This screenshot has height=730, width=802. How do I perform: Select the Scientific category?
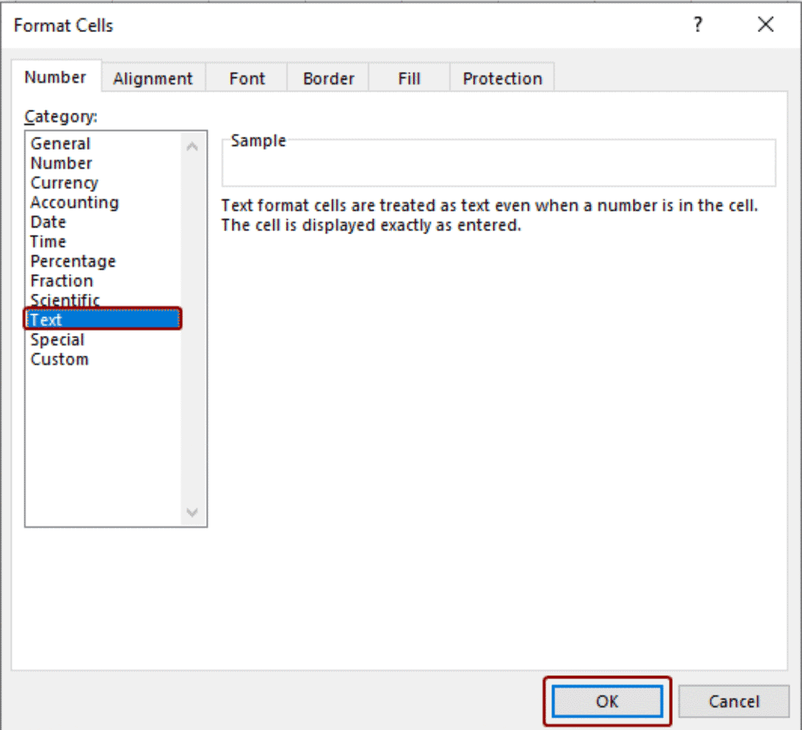pyautogui.click(x=65, y=300)
